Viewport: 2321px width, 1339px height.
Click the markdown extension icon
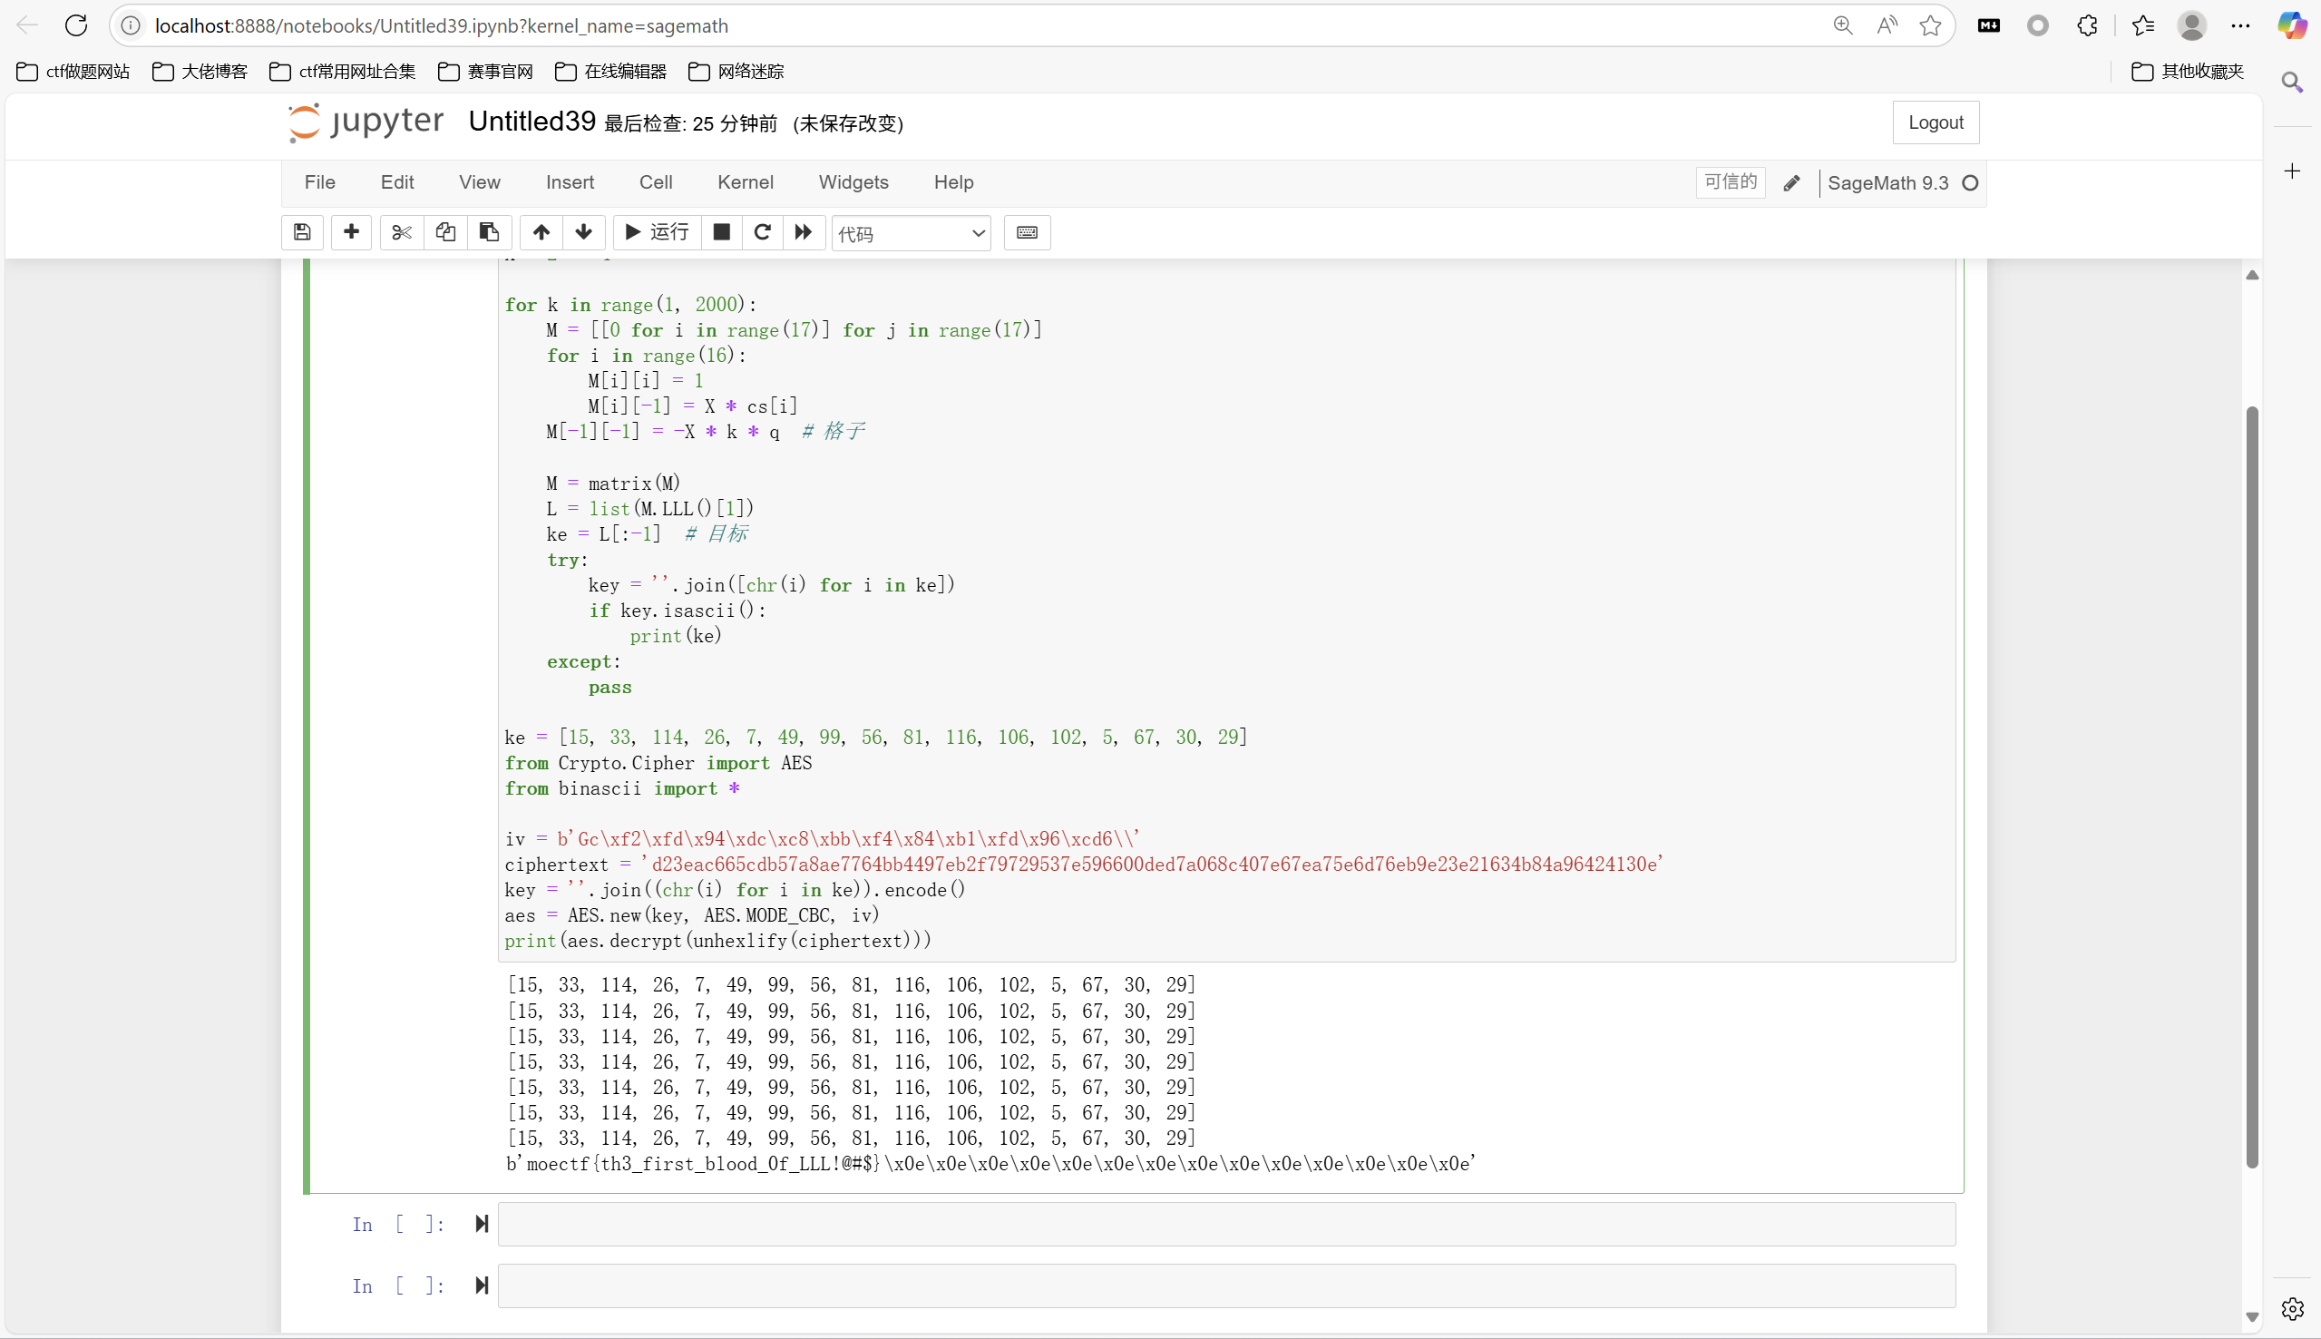pyautogui.click(x=1989, y=25)
